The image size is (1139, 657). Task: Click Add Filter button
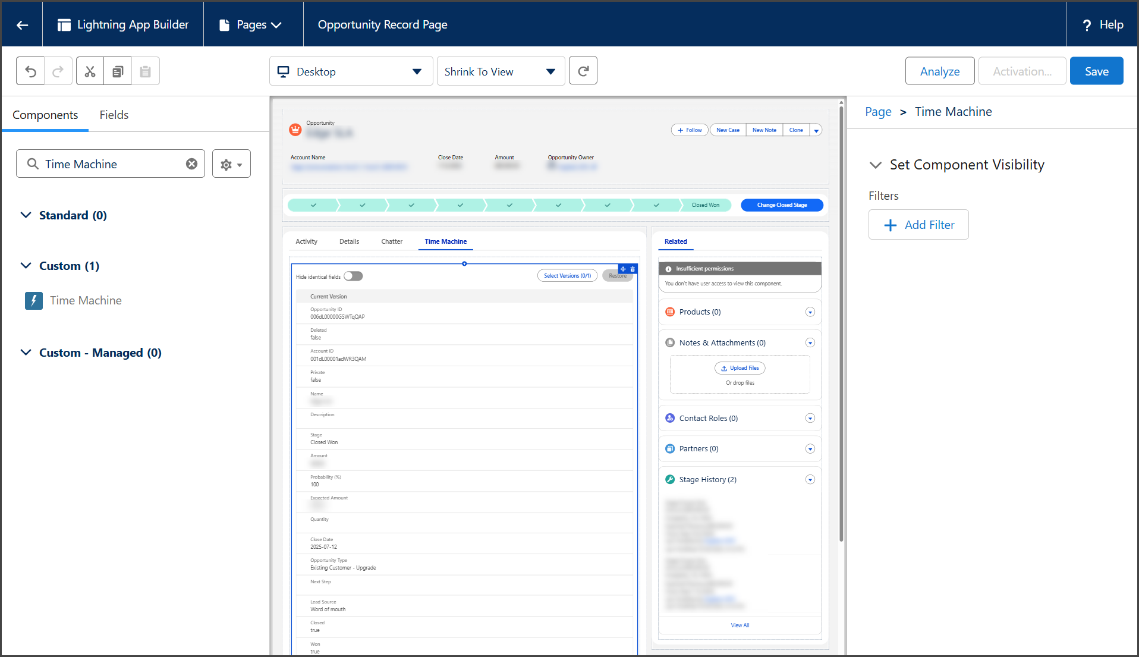tap(918, 225)
